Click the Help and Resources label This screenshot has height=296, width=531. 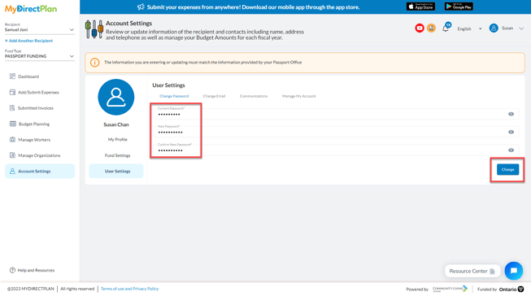click(x=36, y=270)
